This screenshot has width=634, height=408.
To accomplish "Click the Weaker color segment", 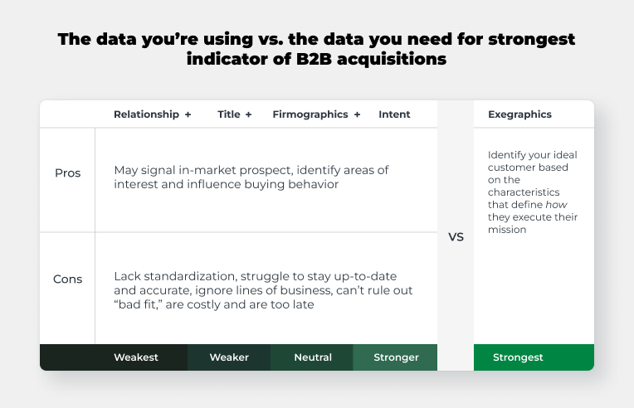I will click(x=229, y=357).
